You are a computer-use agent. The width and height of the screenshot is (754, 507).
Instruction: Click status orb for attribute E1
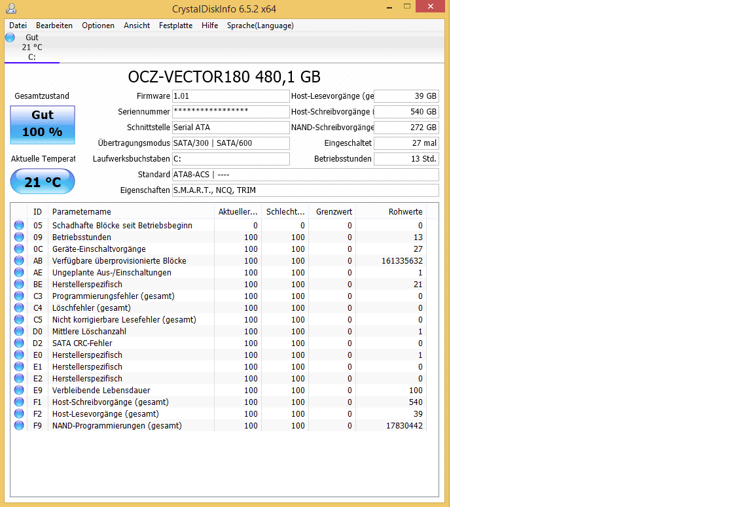click(x=19, y=366)
